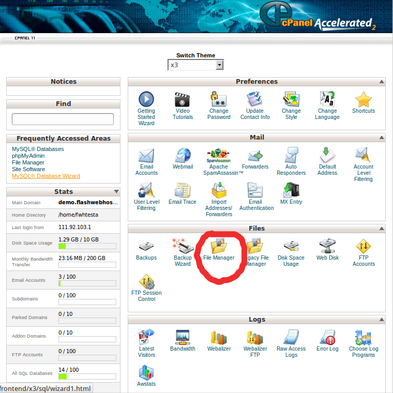This screenshot has width=393, height=393.
Task: Select the last login IP 111.92.103.1
Action: (x=74, y=227)
